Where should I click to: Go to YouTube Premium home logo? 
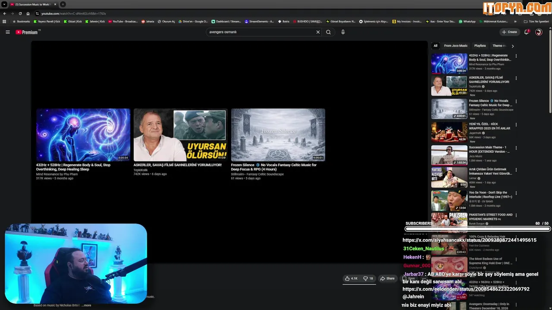(27, 32)
